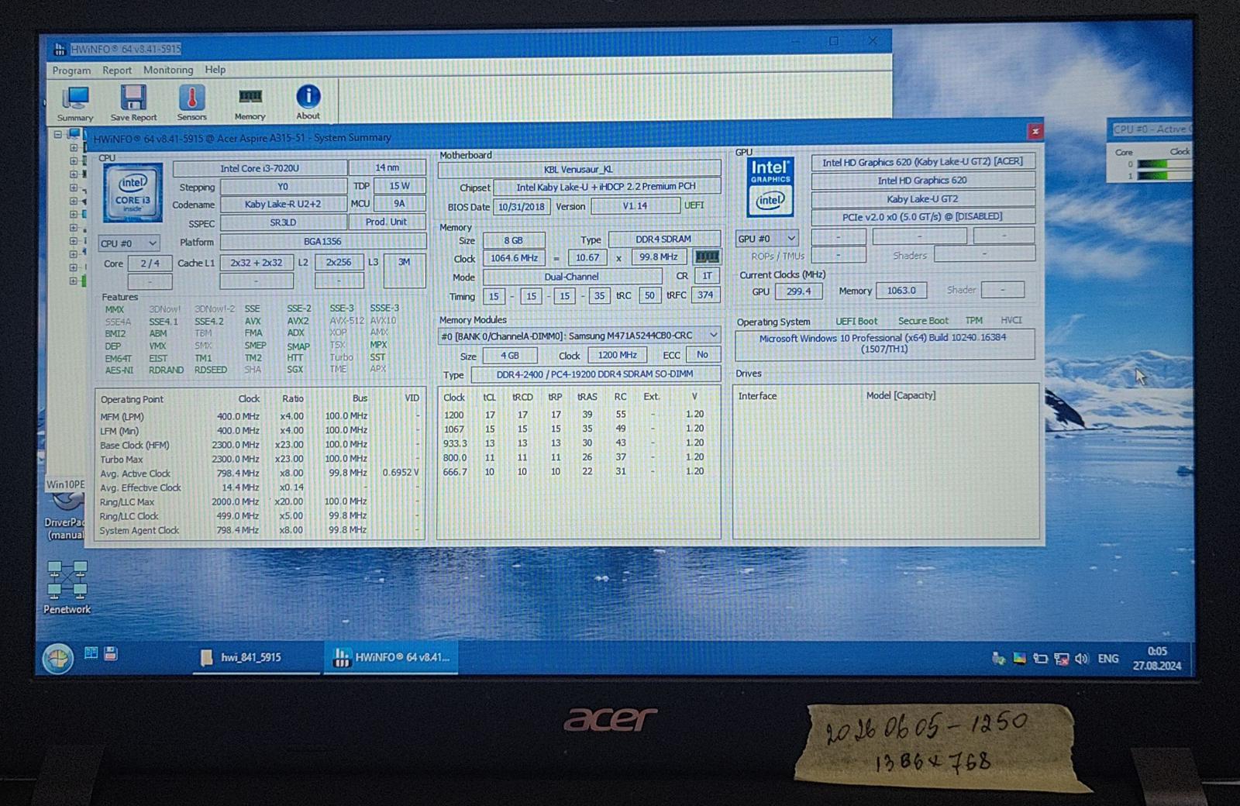This screenshot has width=1240, height=806.
Task: Open the taskbar clock showing 0:05
Action: coord(1157,659)
